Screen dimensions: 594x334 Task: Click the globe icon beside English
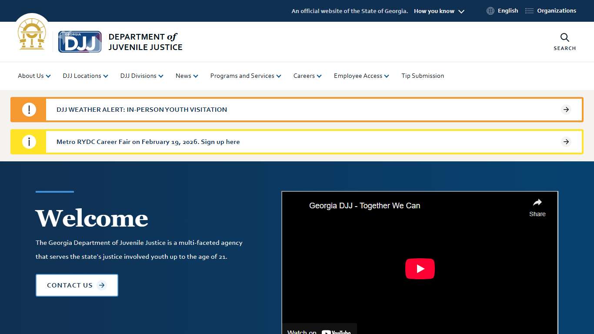click(x=490, y=10)
